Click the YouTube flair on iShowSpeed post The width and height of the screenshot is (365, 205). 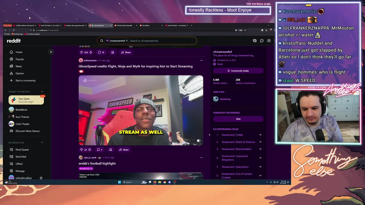tap(81, 71)
